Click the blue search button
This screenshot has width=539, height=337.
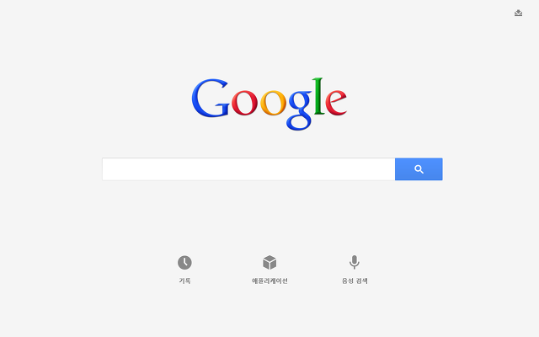pyautogui.click(x=419, y=169)
